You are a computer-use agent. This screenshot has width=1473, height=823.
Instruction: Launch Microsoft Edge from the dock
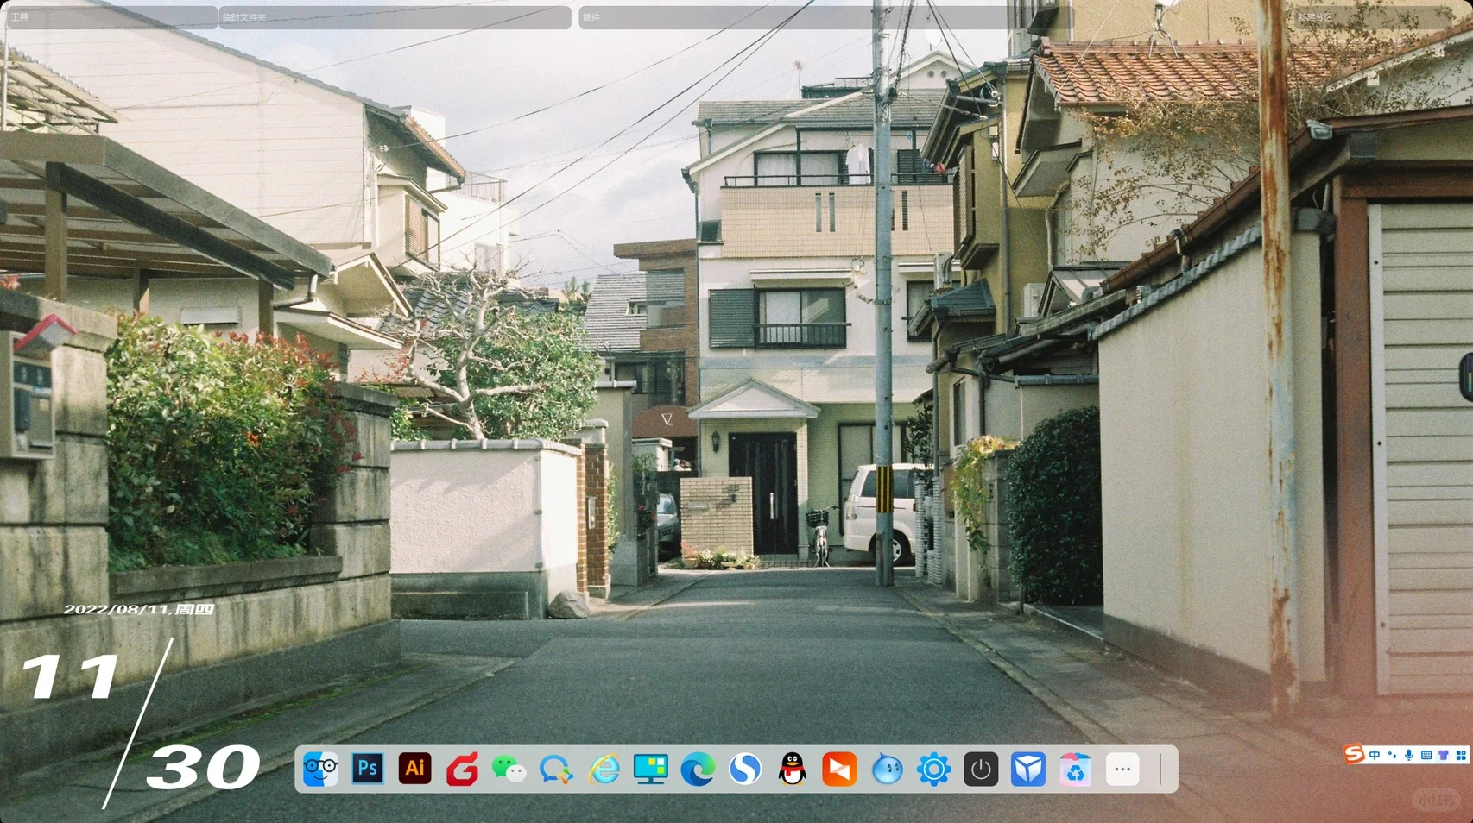[x=698, y=769]
